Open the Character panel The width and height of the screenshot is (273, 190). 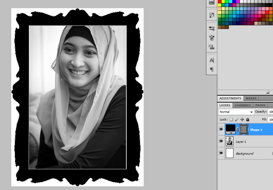[x=212, y=60]
